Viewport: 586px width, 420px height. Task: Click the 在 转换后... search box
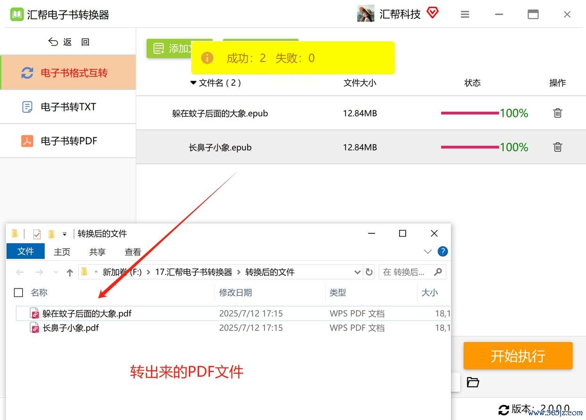[x=412, y=272]
